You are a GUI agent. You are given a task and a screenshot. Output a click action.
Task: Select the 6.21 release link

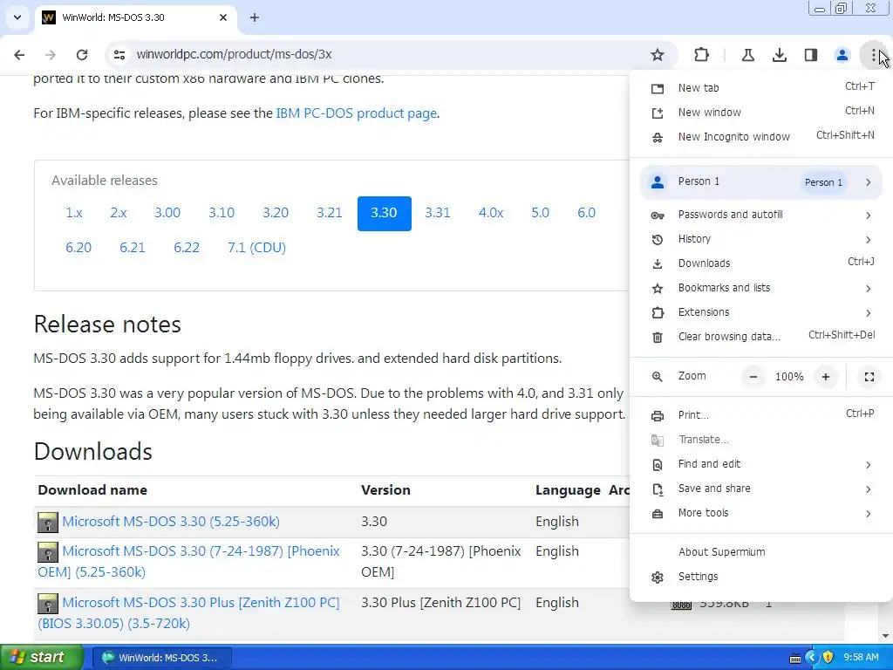133,248
